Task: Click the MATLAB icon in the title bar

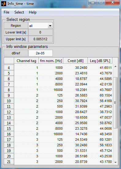Action: click(4, 4)
